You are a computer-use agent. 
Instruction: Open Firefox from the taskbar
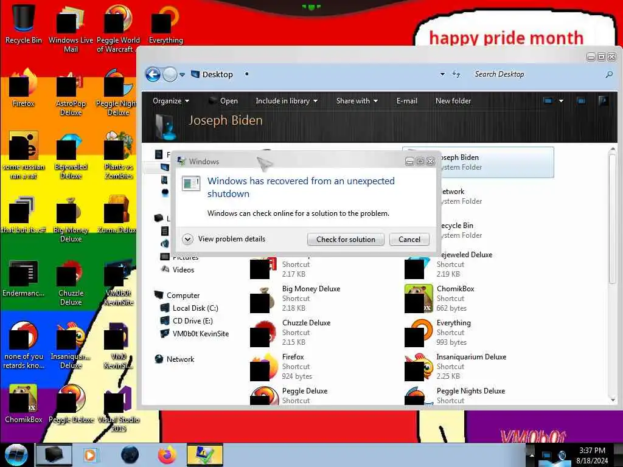coord(167,455)
